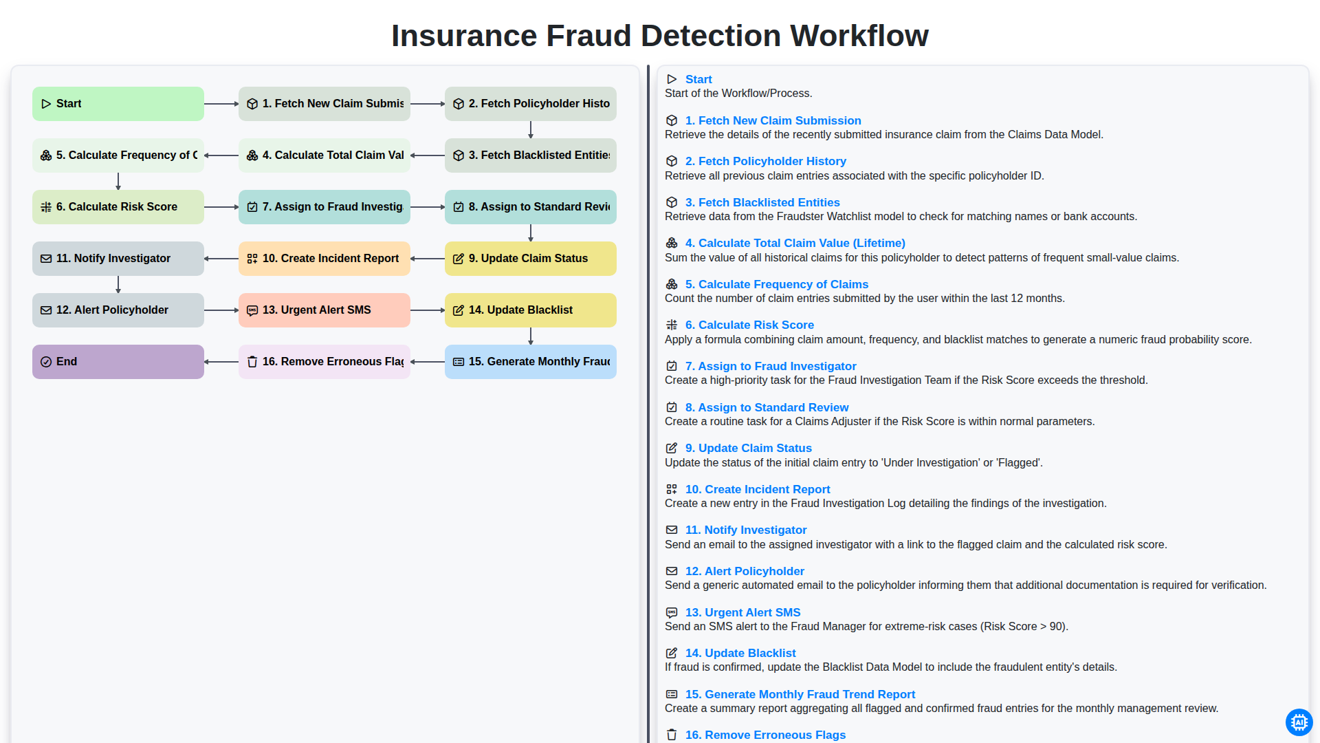This screenshot has height=743, width=1320.
Task: Click description about Claims Adjuster routine task
Action: coord(879,422)
